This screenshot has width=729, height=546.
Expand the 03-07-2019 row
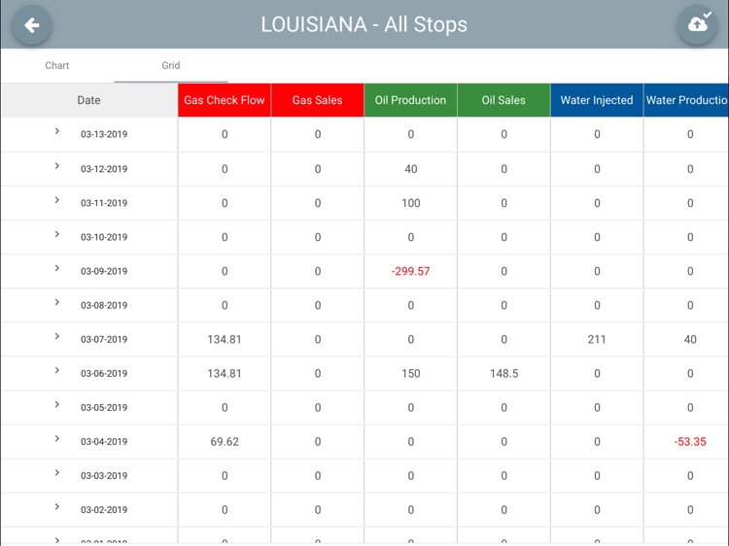pyautogui.click(x=57, y=336)
